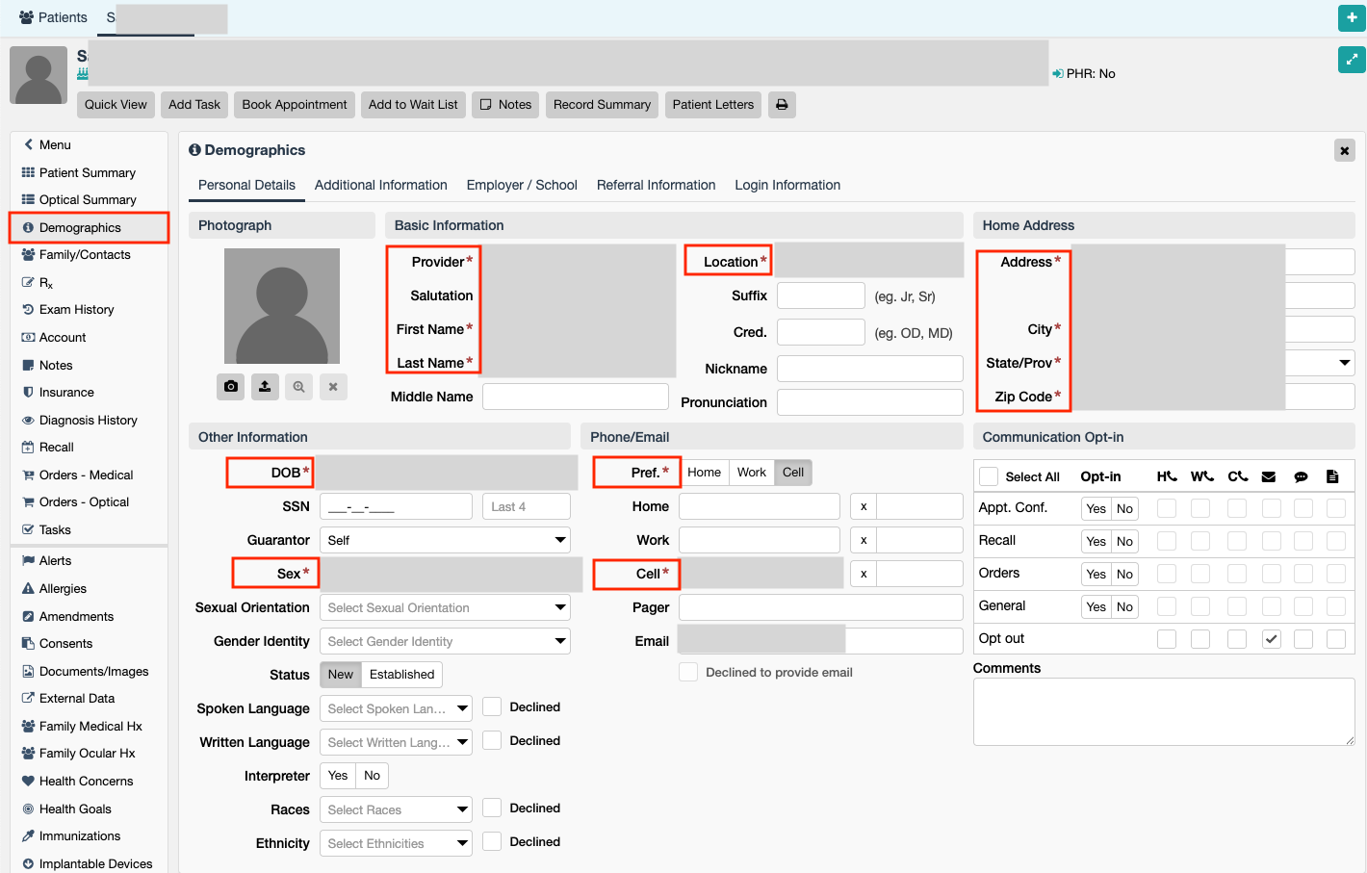
Task: Click the upload photo icon
Action: [x=265, y=387]
